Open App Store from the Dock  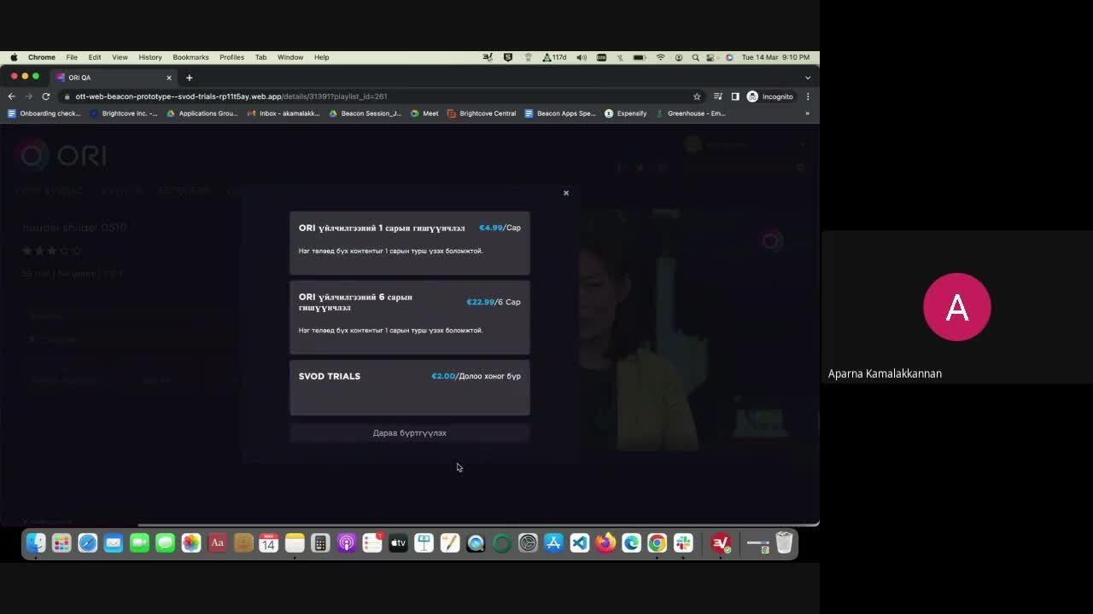point(553,543)
